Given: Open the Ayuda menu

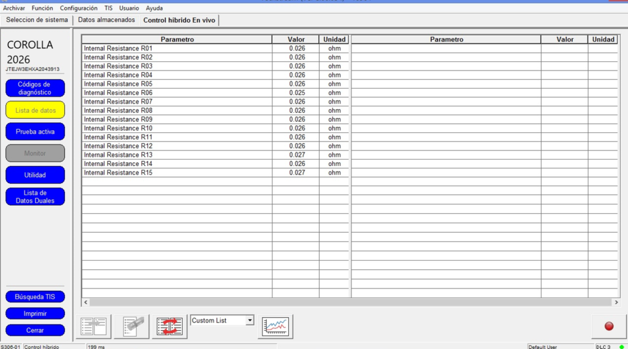Looking at the screenshot, I should coord(154,8).
